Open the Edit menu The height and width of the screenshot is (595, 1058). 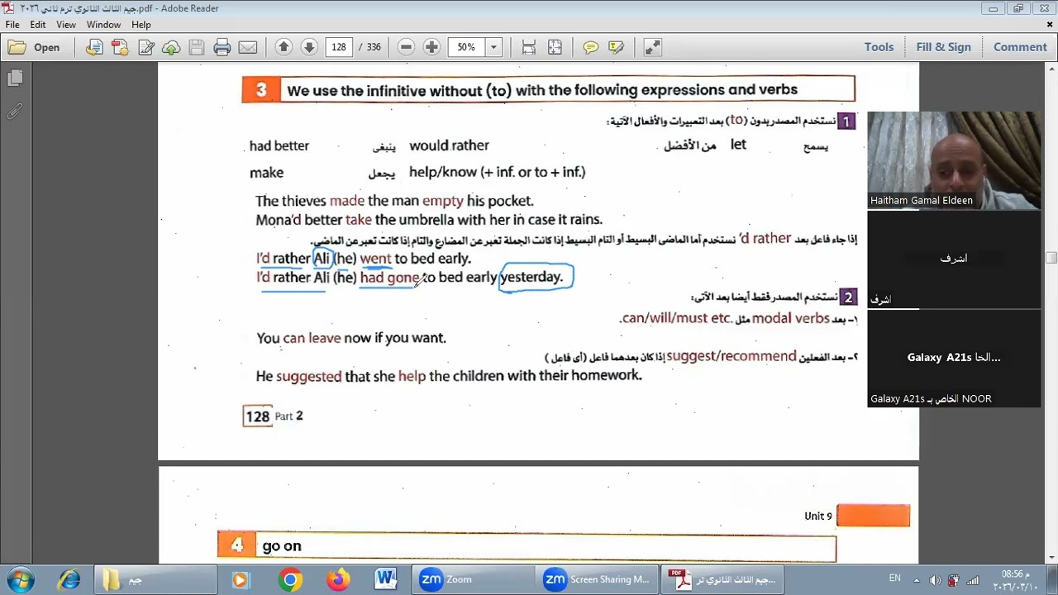click(x=38, y=25)
